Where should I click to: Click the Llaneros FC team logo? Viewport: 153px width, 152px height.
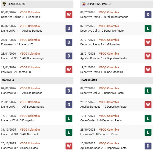coord(4,4)
